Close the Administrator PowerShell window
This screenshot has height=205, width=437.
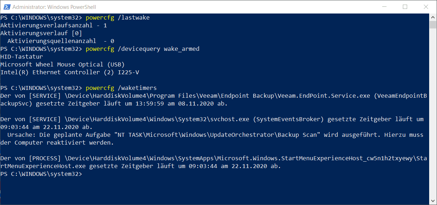pyautogui.click(x=426, y=7)
